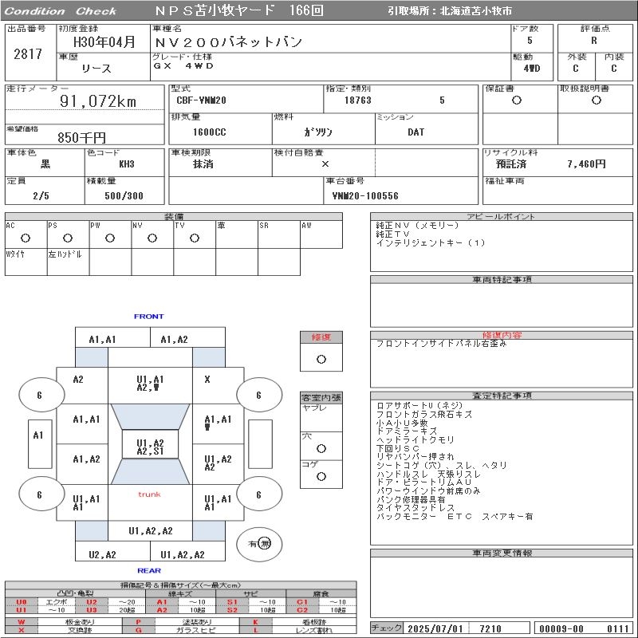Select the note リヤバンパー押され
The width and height of the screenshot is (638, 638).
(415, 456)
